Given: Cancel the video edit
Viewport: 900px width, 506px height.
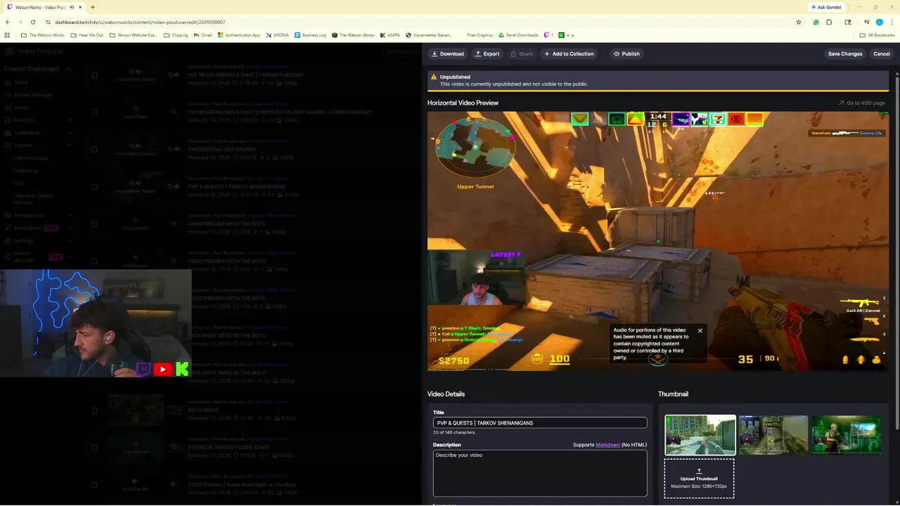Looking at the screenshot, I should [881, 53].
